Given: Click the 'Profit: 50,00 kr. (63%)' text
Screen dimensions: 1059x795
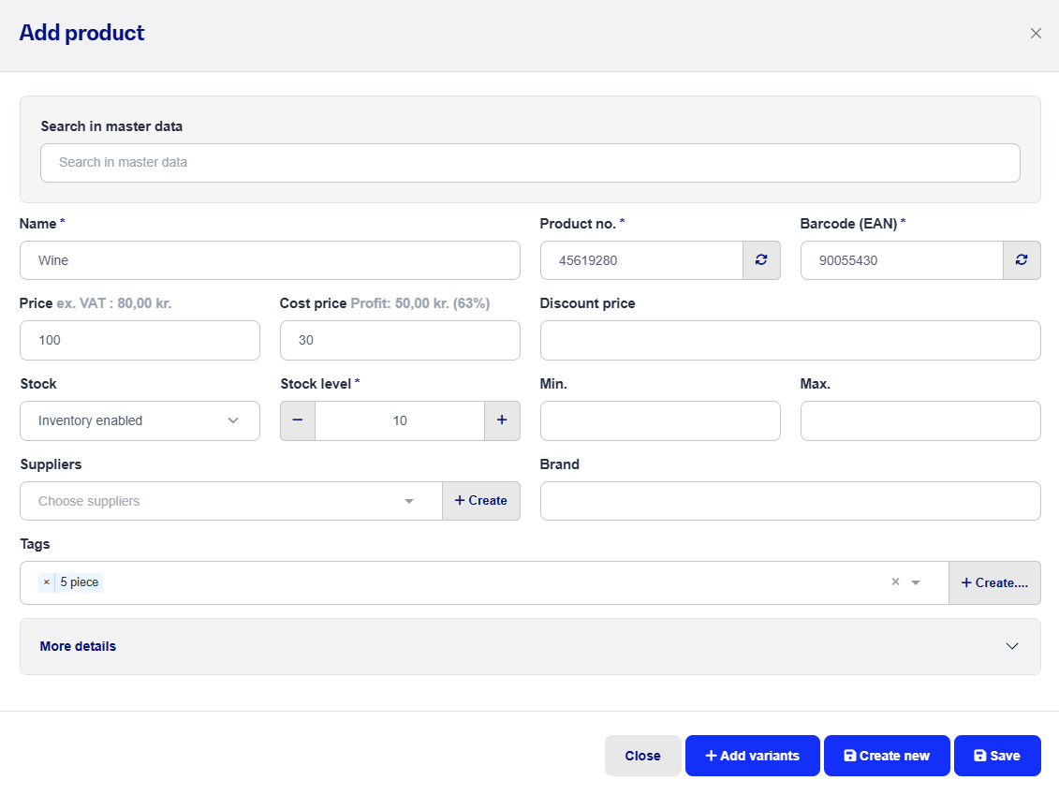Looking at the screenshot, I should click(420, 303).
